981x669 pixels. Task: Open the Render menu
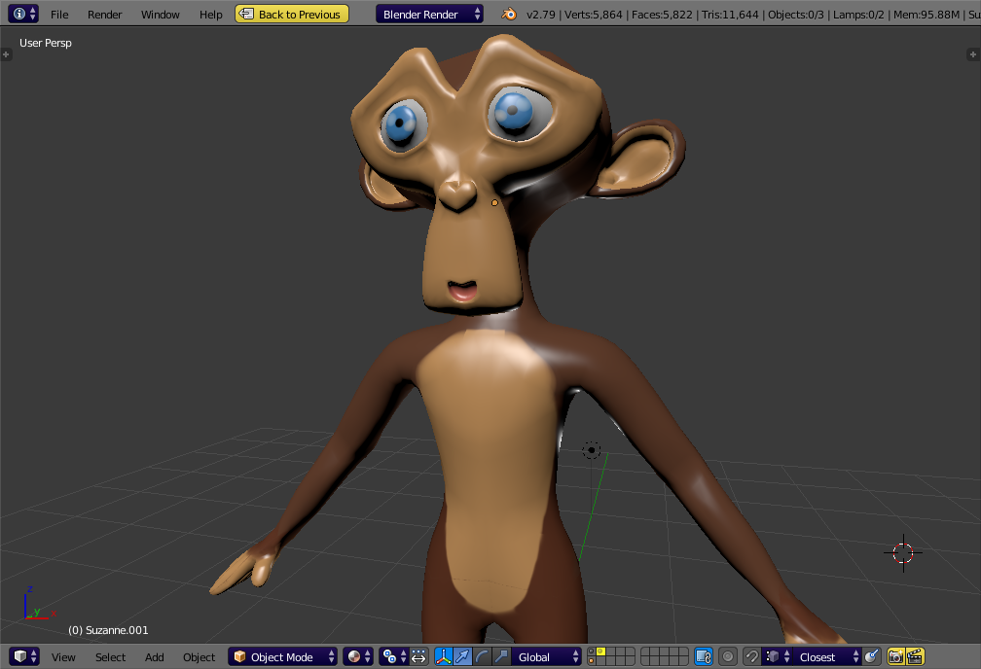(x=104, y=15)
